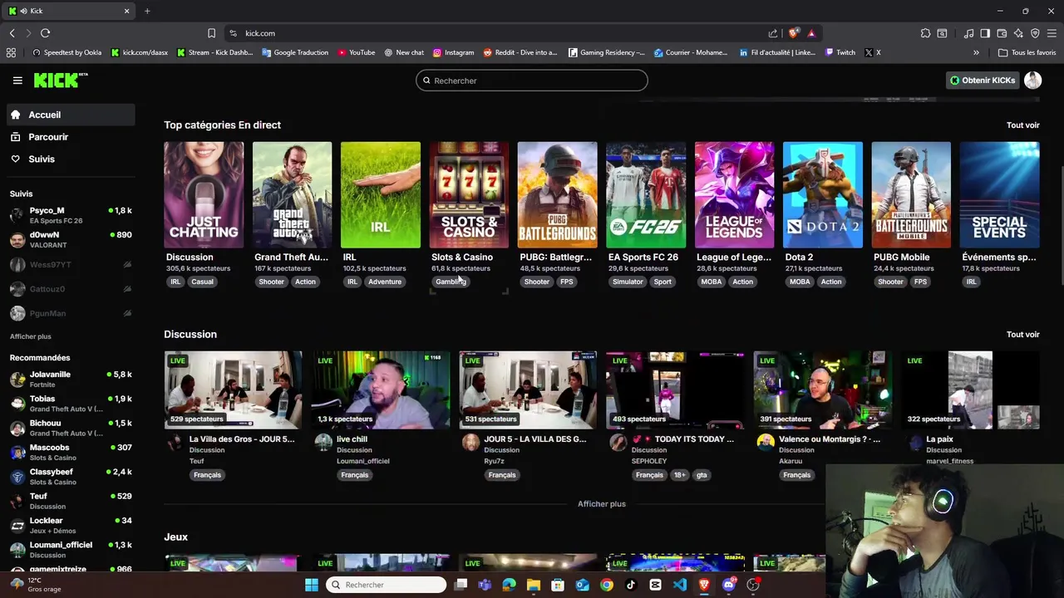Open Psyco_M channel in Suivis list

[71, 215]
